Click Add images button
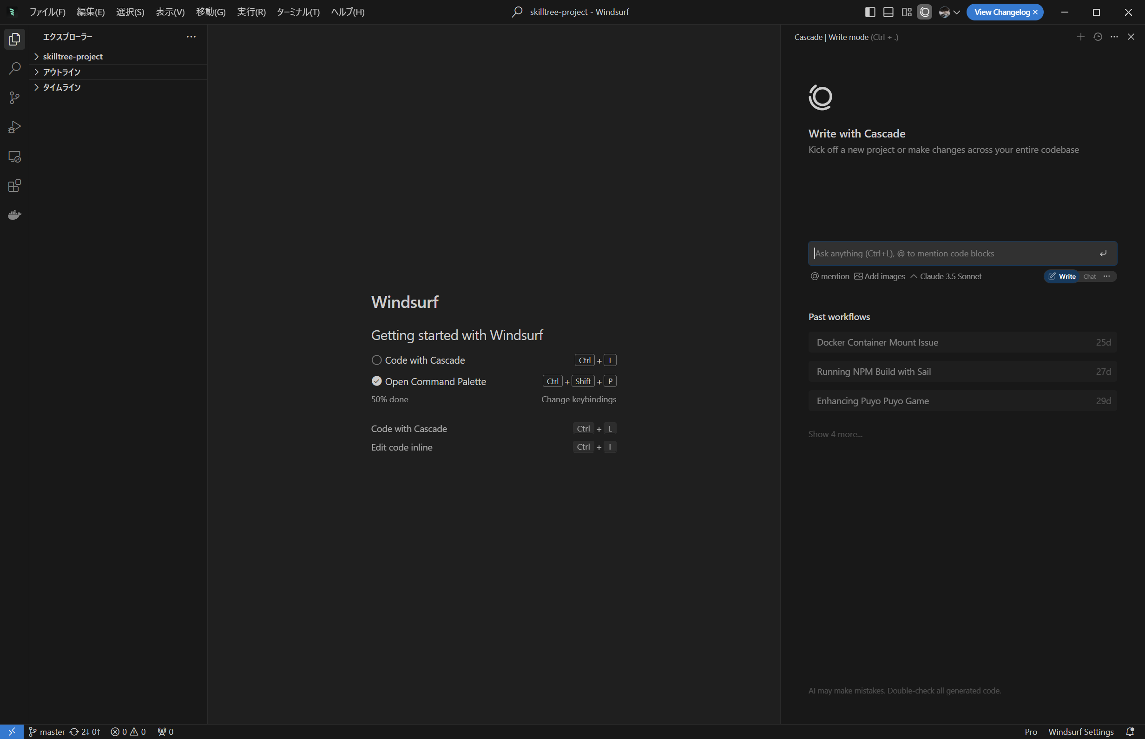The image size is (1145, 739). point(880,276)
